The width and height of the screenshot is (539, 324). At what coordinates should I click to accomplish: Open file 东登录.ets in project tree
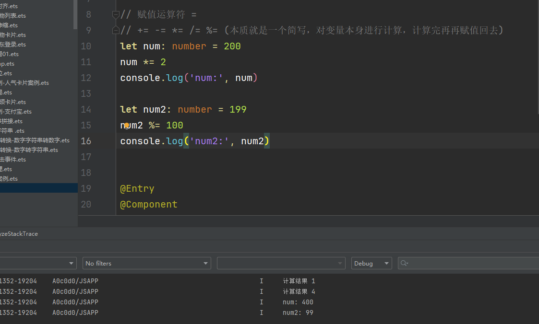[x=13, y=44]
